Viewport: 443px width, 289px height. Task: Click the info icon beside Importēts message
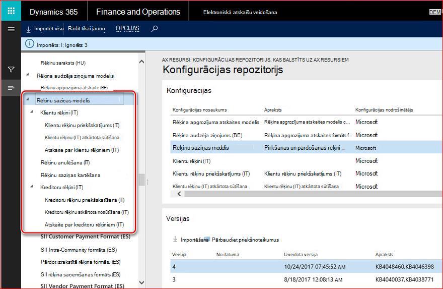[30, 44]
